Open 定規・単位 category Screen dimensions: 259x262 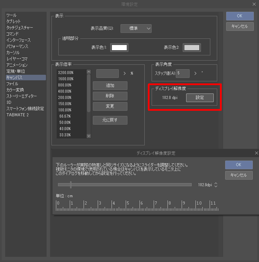point(16,71)
